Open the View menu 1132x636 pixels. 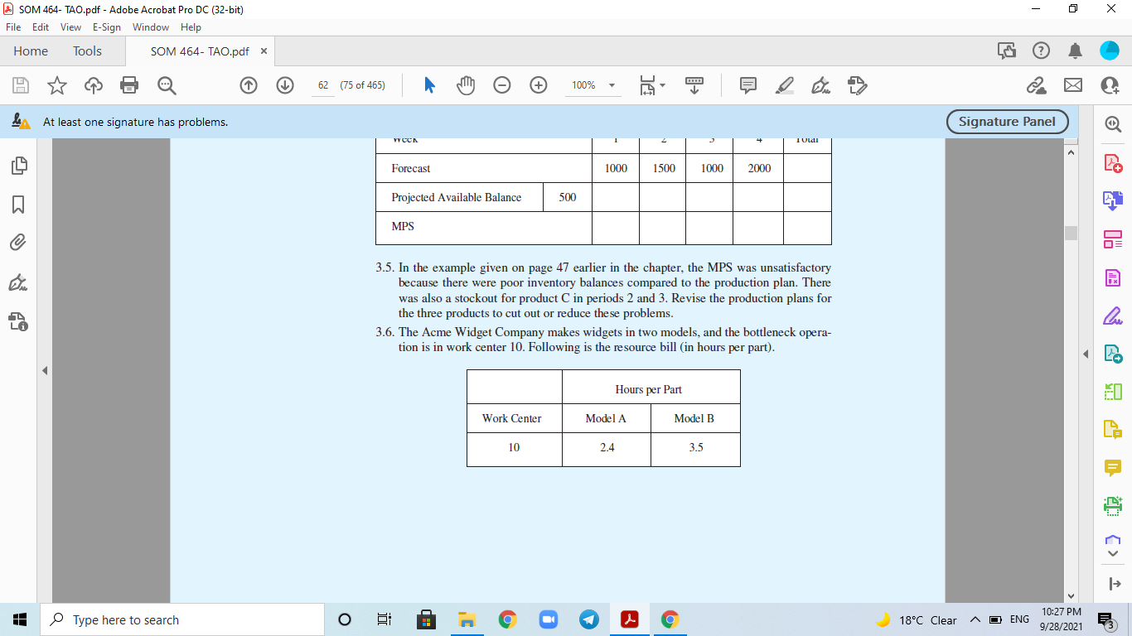73,26
